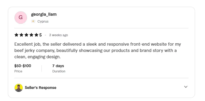Click the dot separator before the timestamp

click(x=45, y=35)
